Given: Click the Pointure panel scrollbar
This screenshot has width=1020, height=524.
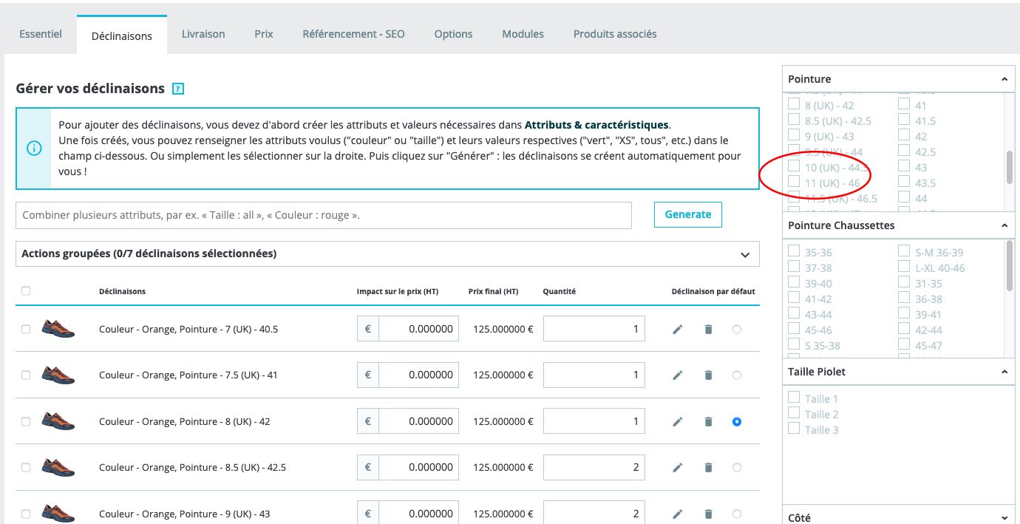Looking at the screenshot, I should click(x=1010, y=167).
